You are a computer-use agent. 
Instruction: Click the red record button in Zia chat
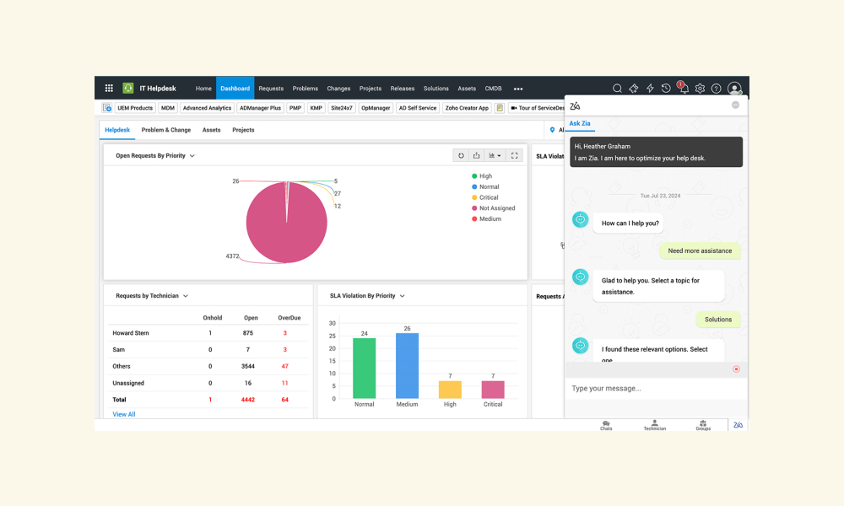736,369
